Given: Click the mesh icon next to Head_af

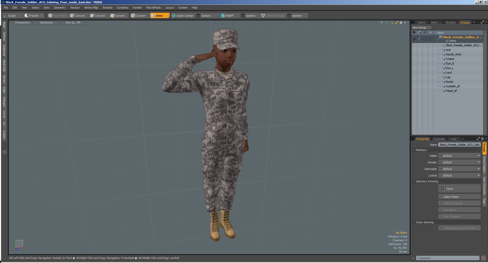Looking at the screenshot, I should pyautogui.click(x=444, y=91).
